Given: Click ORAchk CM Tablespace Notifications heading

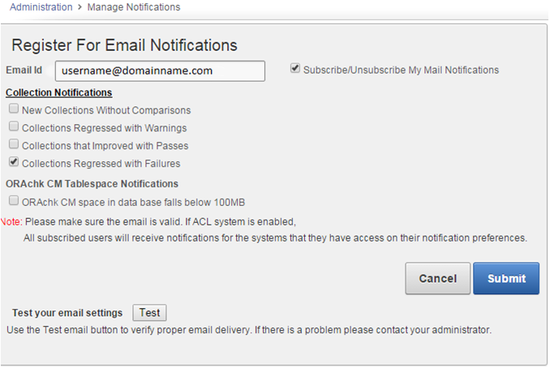Looking at the screenshot, I should pyautogui.click(x=92, y=183).
